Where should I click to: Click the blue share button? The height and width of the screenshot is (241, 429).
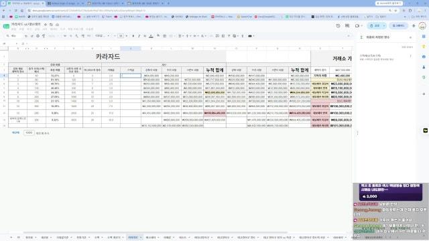point(375,25)
